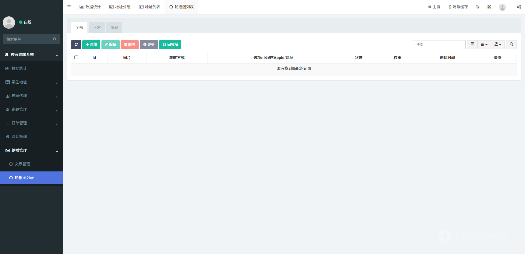Toggle the sidebar hamburger menu
The width and height of the screenshot is (525, 254).
[x=69, y=7]
